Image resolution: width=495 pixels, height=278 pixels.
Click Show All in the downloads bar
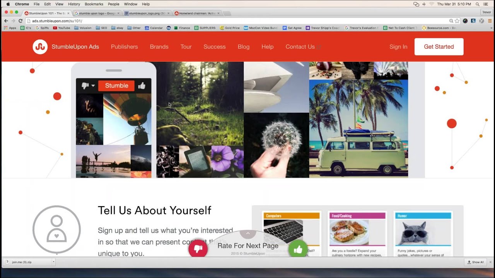(x=475, y=262)
